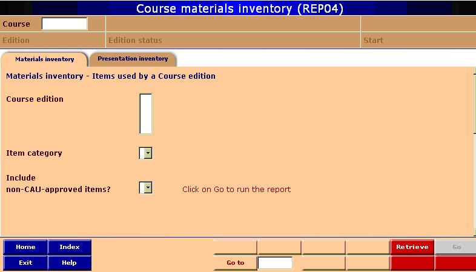Viewport: 476px width, 272px height.
Task: Click the 'Item category' label
Action: [34, 153]
